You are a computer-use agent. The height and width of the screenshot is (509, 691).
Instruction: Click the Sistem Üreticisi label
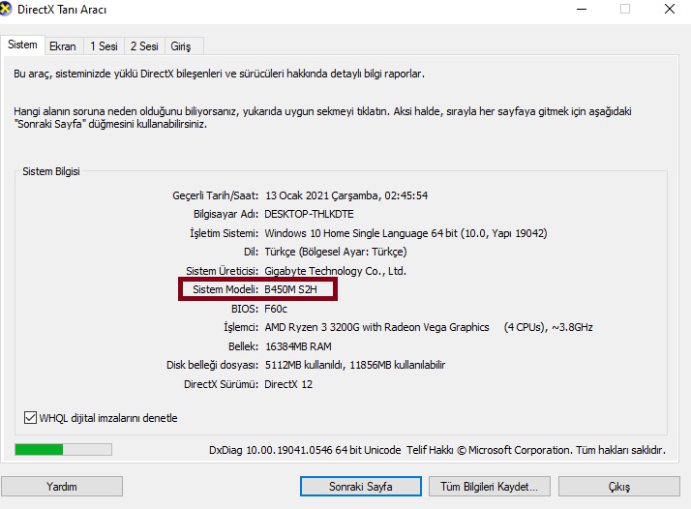tap(223, 271)
